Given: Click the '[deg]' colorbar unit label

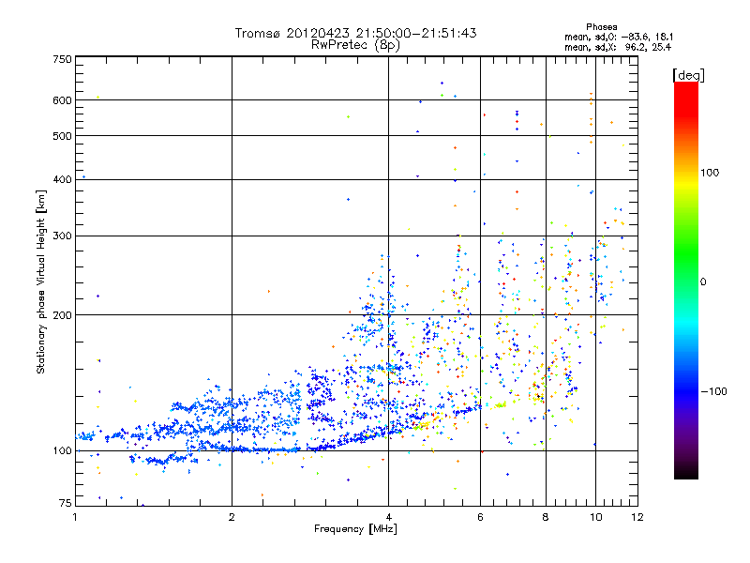Looking at the screenshot, I should pyautogui.click(x=688, y=75).
